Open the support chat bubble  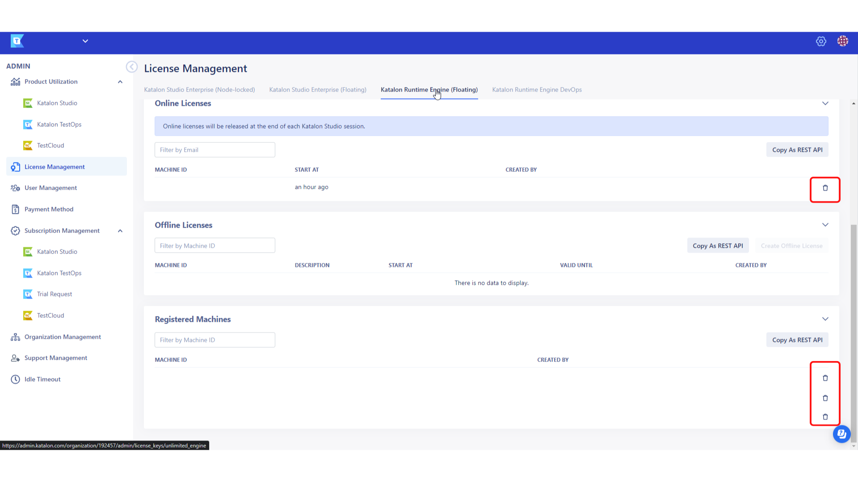tap(841, 434)
